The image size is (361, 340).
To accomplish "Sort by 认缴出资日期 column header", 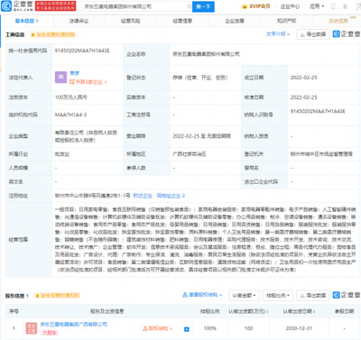I will tap(299, 311).
